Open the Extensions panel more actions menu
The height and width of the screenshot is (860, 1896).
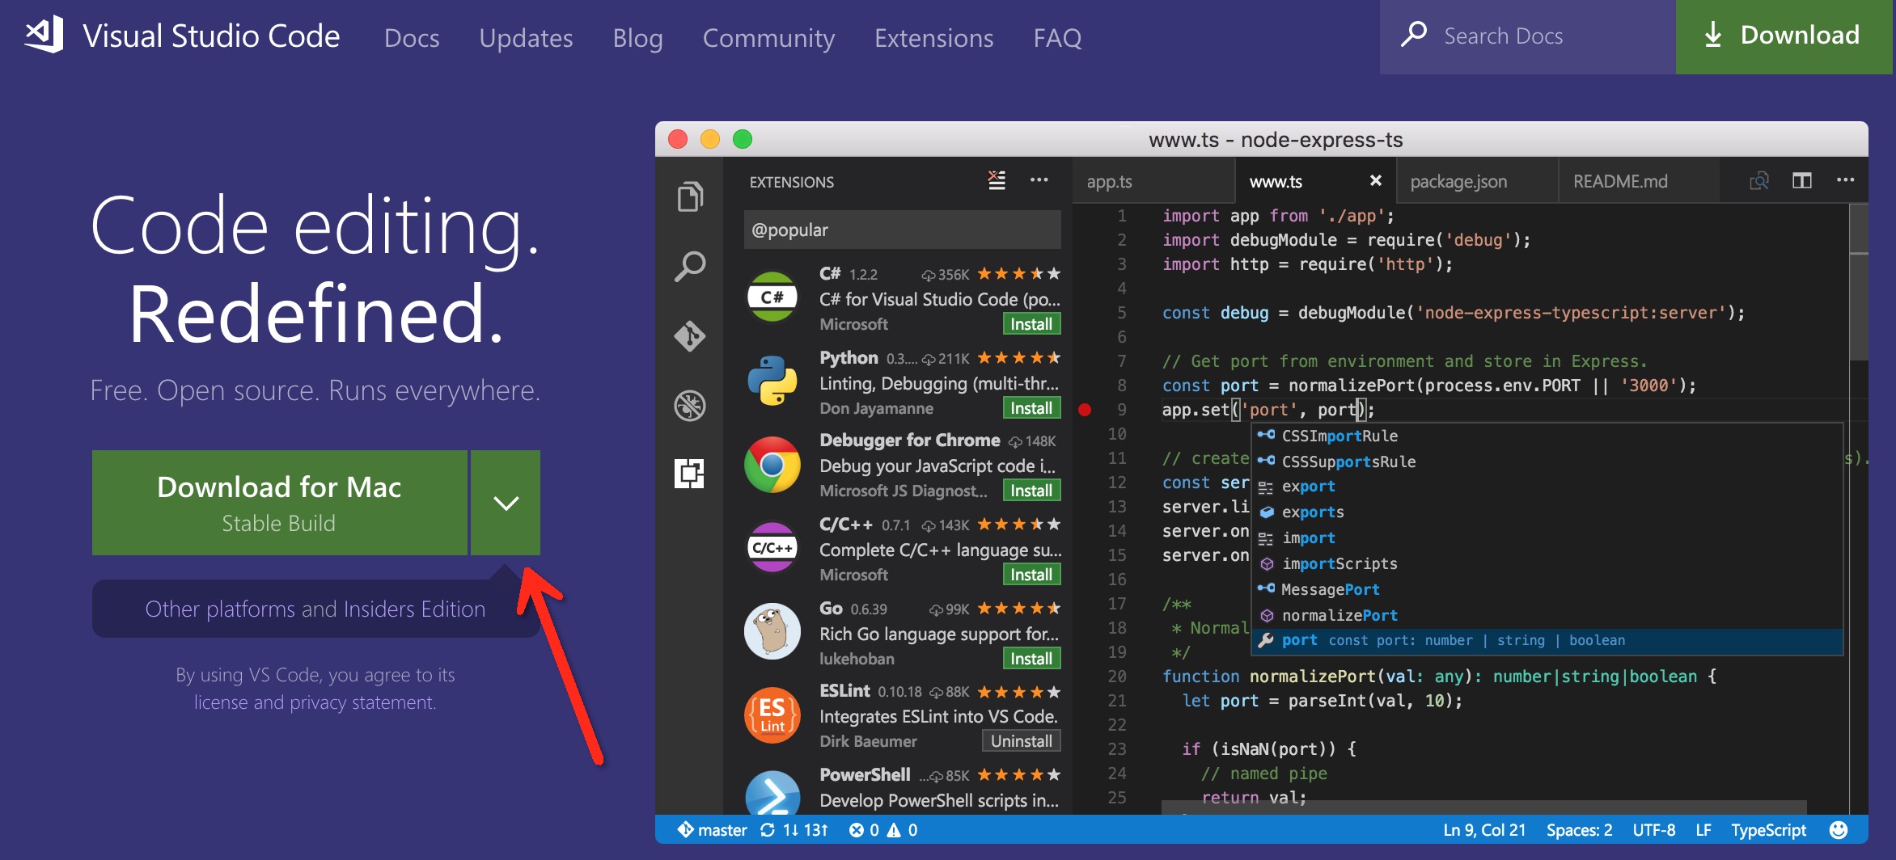coord(1039,180)
